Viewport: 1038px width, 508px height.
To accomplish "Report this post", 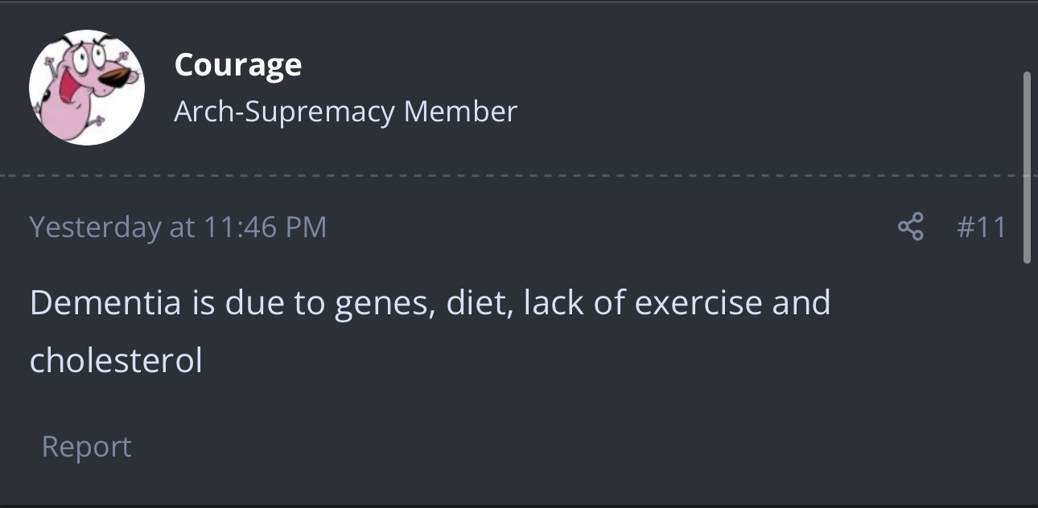I will tap(86, 446).
